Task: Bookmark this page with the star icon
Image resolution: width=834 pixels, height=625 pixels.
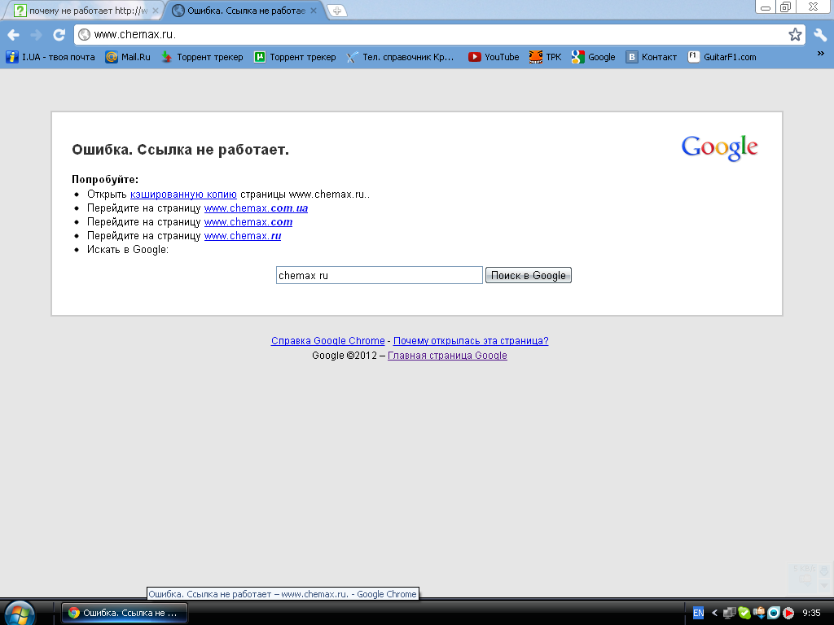Action: pos(795,34)
